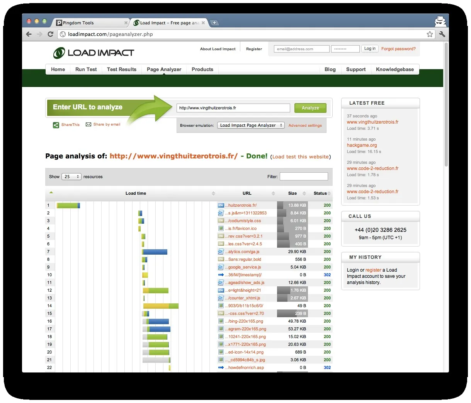Click the Share by email envelope icon
This screenshot has width=471, height=403.
[88, 124]
